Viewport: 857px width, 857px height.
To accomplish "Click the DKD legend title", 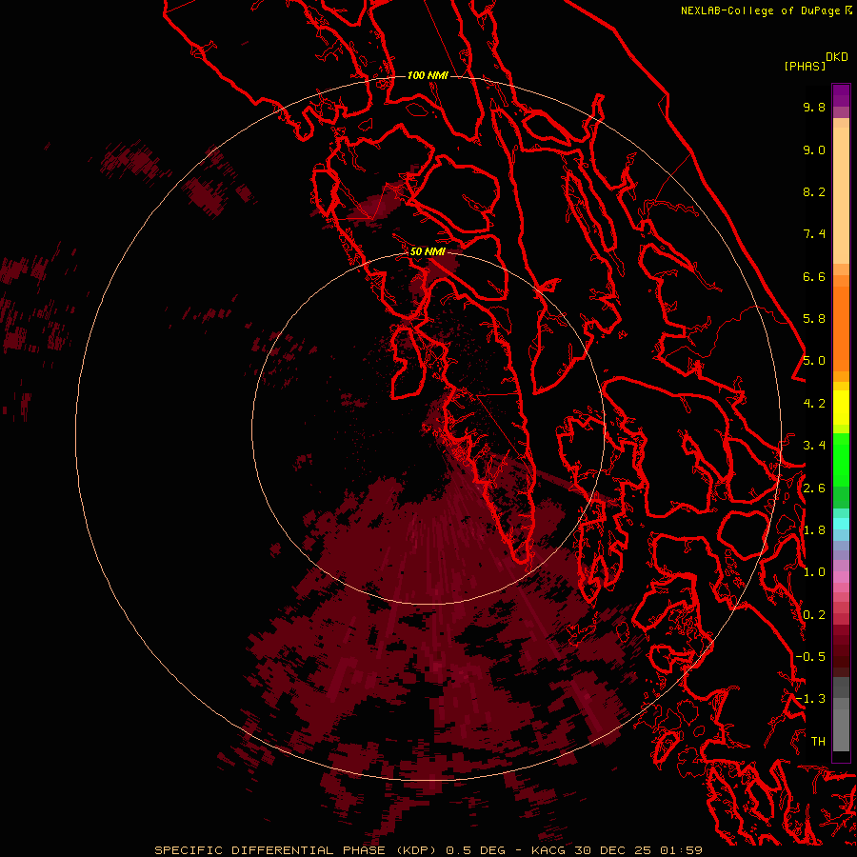I will (x=837, y=57).
